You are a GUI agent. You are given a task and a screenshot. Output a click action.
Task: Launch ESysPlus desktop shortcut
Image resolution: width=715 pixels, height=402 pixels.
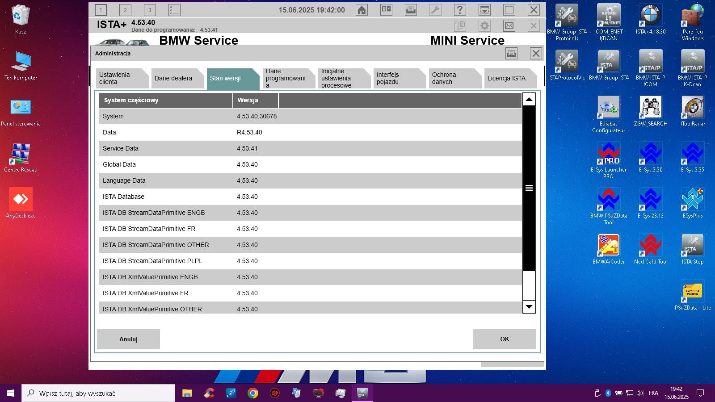coord(692,204)
